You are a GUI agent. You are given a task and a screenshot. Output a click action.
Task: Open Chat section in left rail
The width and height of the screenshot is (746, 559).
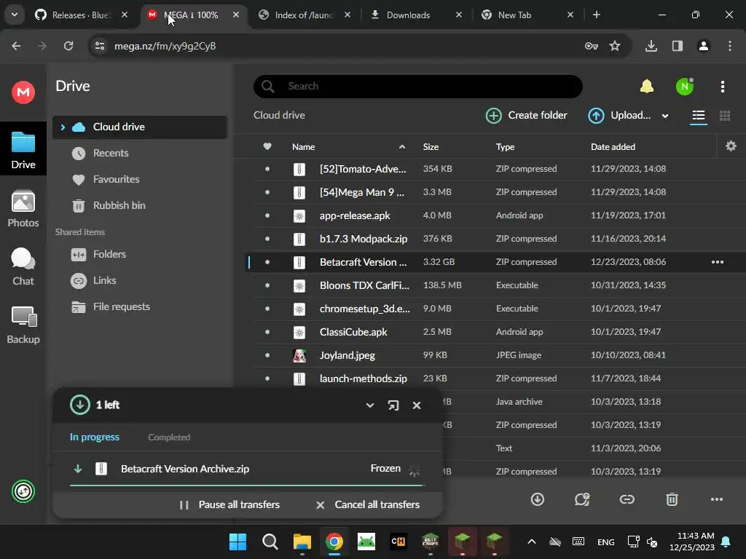23,267
